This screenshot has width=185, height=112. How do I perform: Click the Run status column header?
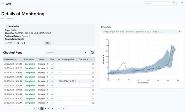pos(29,59)
